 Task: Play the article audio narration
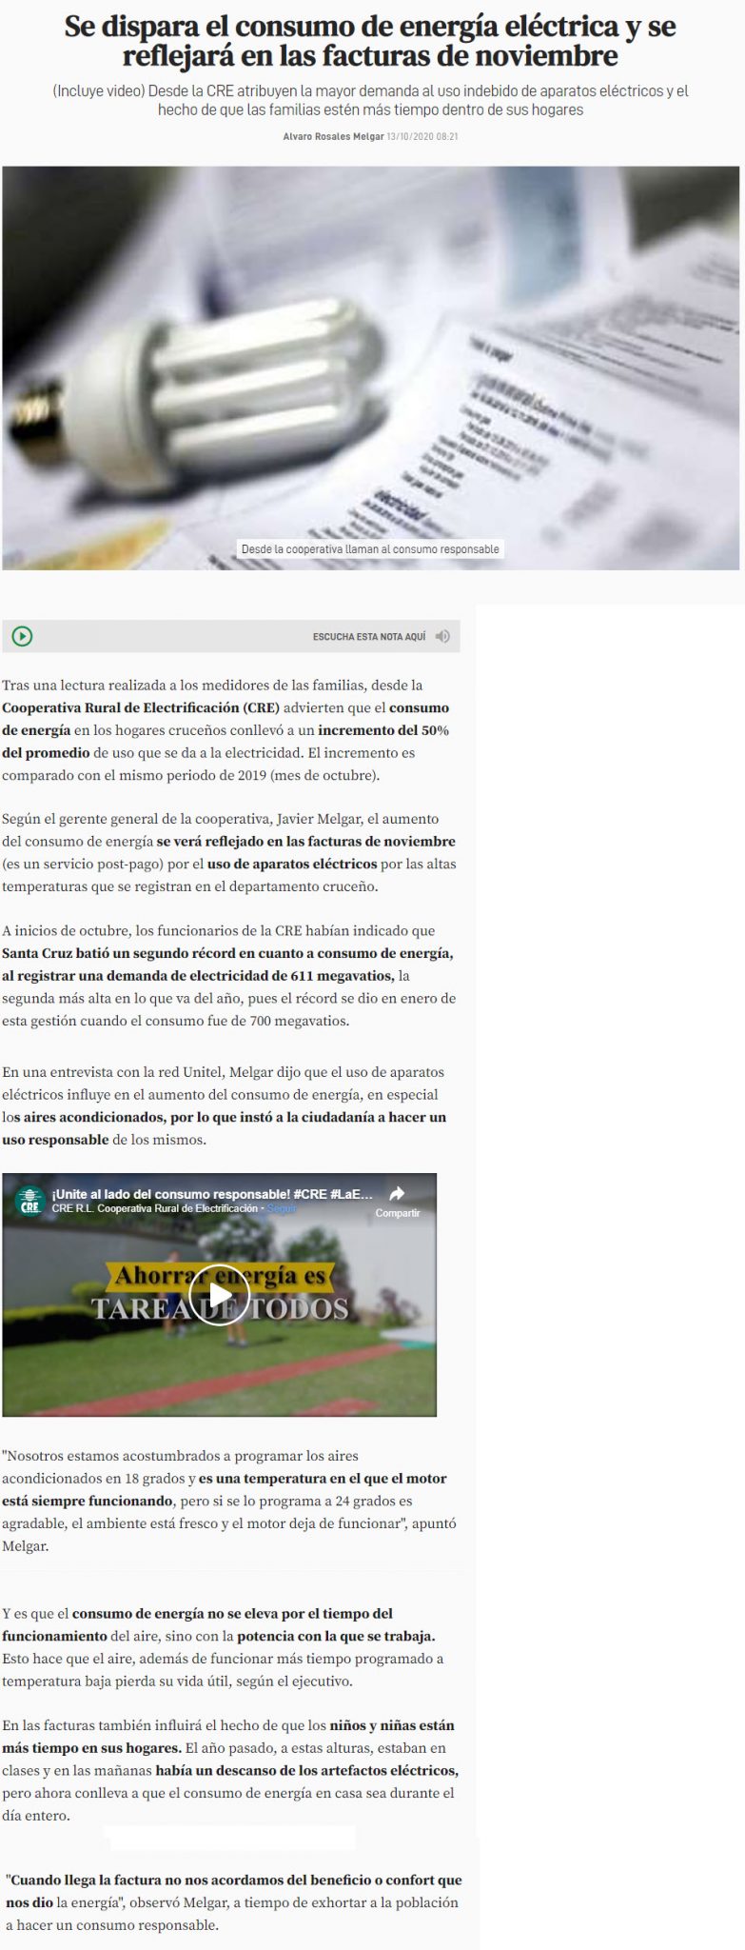[x=22, y=636]
